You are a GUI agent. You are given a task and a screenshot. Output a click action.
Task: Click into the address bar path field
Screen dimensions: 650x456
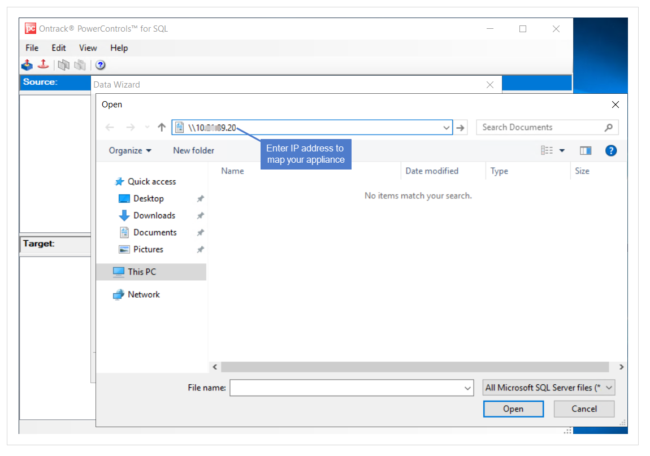[x=312, y=128]
